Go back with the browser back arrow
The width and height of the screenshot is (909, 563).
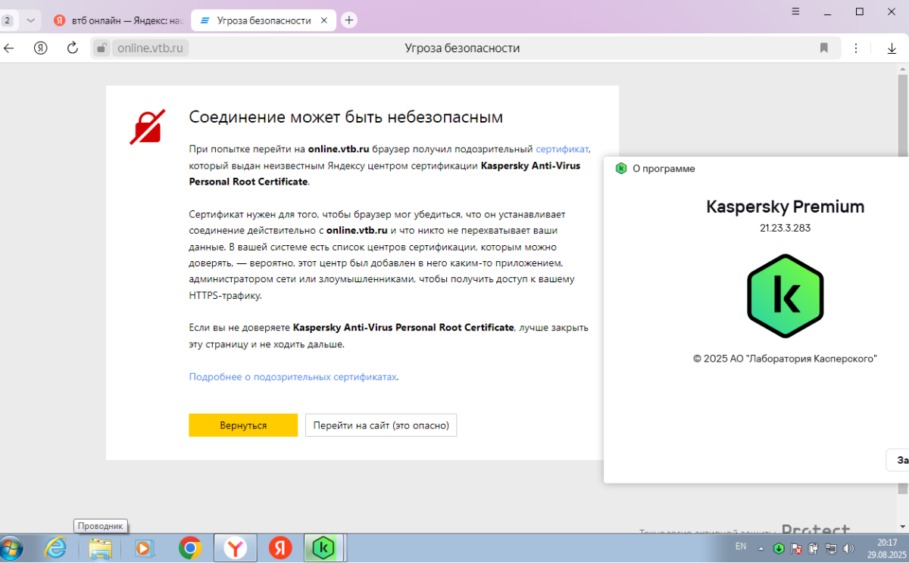(x=9, y=48)
